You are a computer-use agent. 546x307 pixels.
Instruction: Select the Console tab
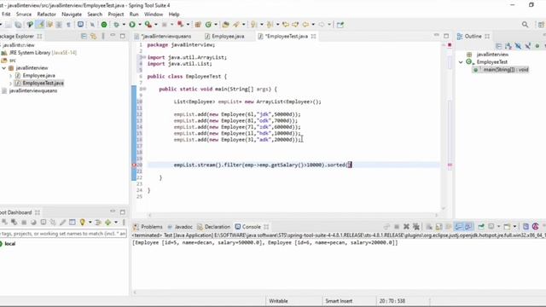pos(248,227)
